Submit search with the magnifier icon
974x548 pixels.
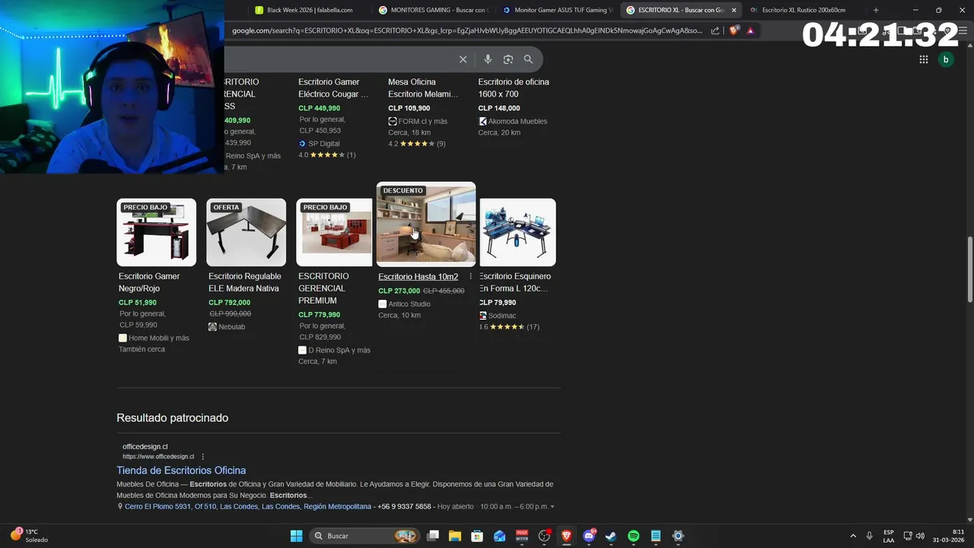(528, 59)
